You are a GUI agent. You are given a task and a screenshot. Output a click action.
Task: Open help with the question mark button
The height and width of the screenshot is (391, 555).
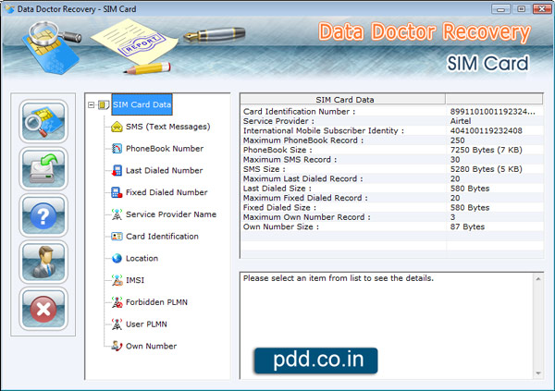tap(43, 215)
